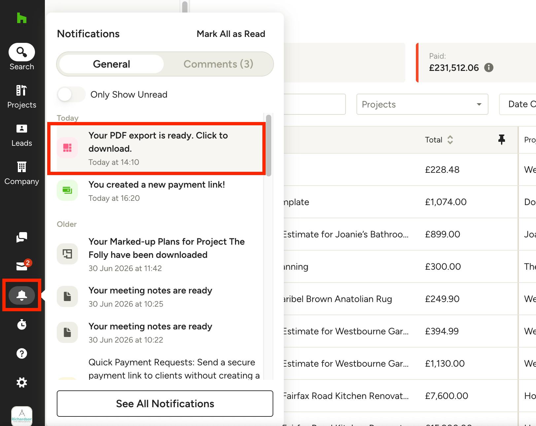Click See All Notifications button

pyautogui.click(x=165, y=404)
